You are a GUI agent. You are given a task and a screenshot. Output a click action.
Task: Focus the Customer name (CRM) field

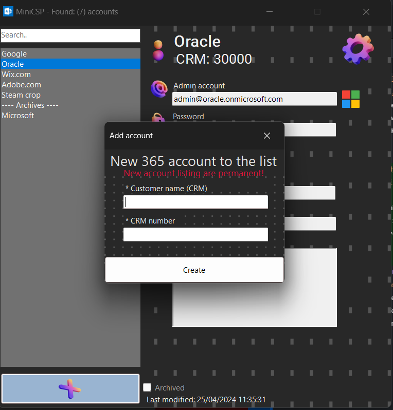(x=195, y=202)
